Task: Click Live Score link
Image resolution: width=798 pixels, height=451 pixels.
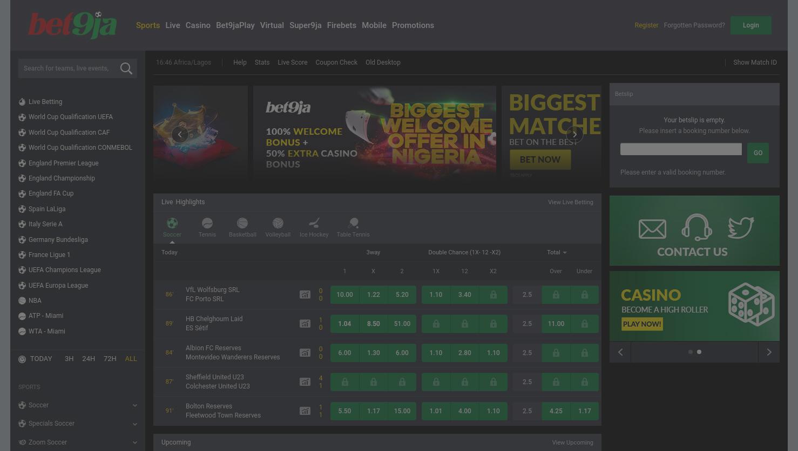Action: point(292,63)
